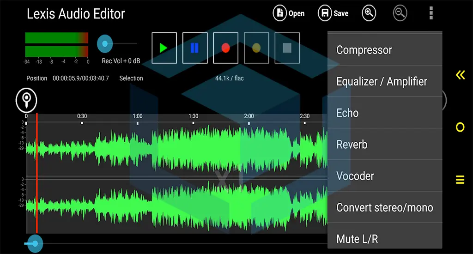
Task: Select Compressor from the effects menu
Action: [x=385, y=50]
